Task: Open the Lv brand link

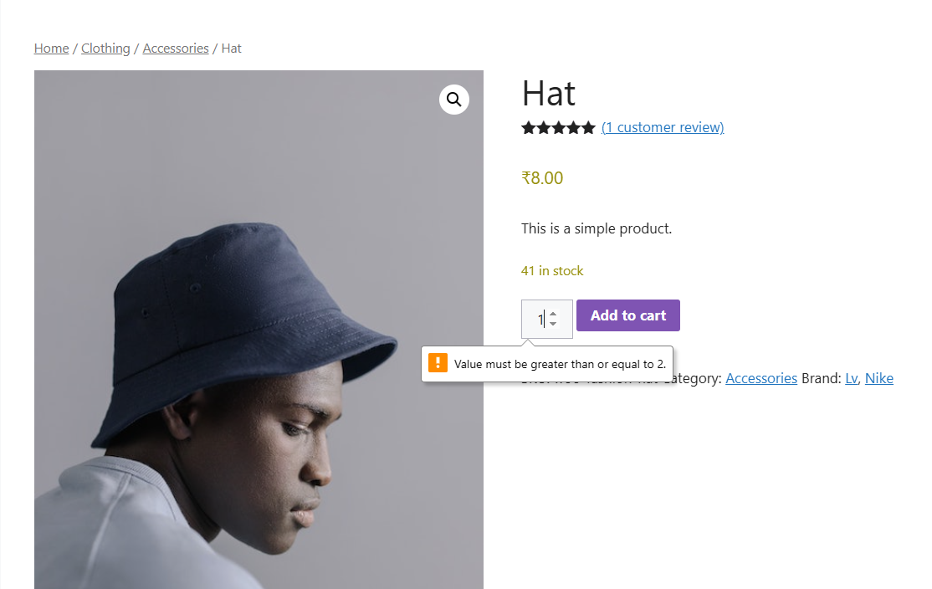Action: pos(851,378)
